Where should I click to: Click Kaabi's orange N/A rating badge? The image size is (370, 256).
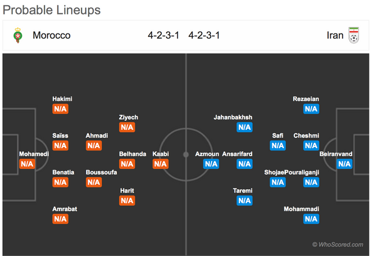(161, 164)
